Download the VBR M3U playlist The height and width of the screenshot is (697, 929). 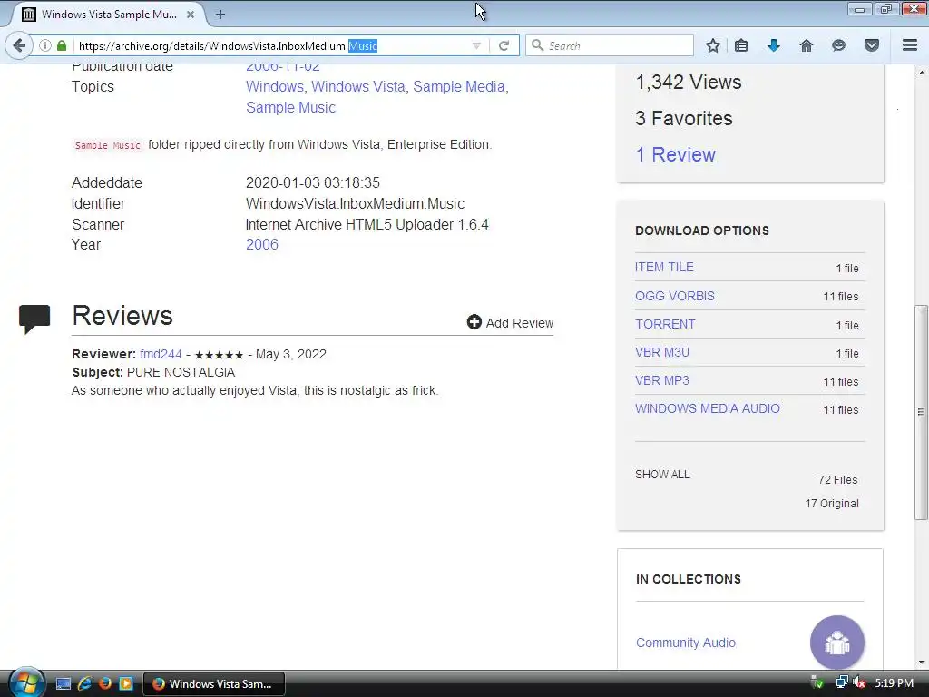pos(661,352)
